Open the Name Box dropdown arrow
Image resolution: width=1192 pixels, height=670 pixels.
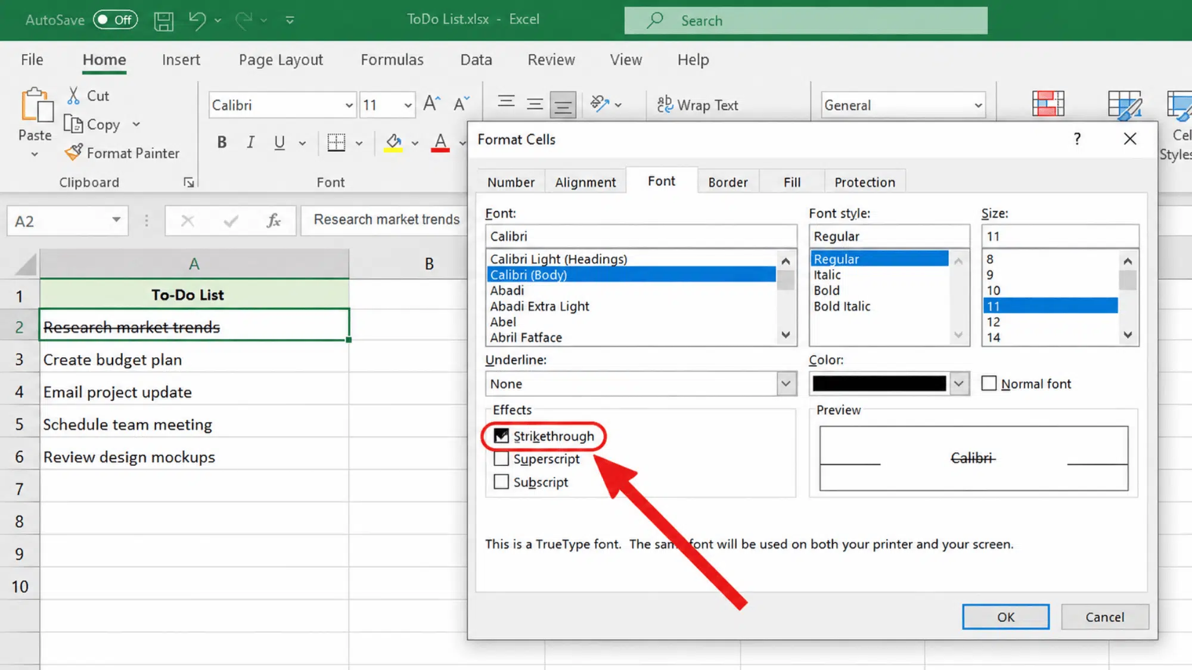116,220
